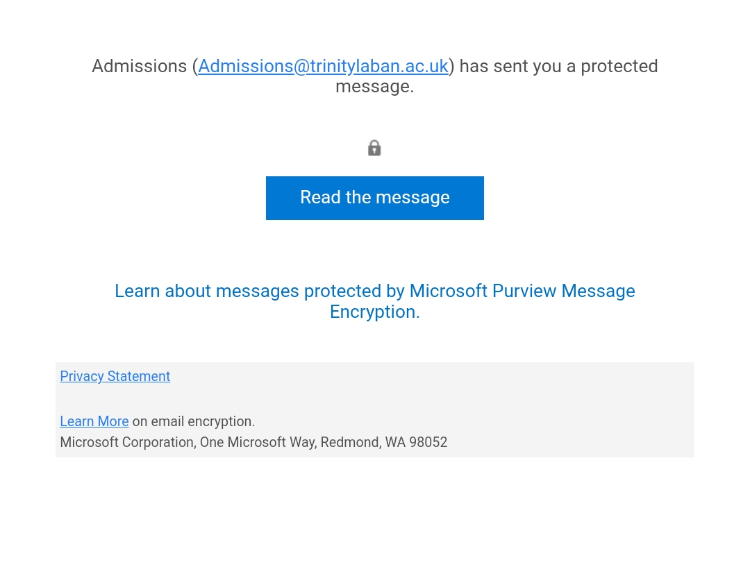Viewport: 750px width, 583px height.
Task: Click the word "Statement" in the Privacy link
Action: click(138, 376)
